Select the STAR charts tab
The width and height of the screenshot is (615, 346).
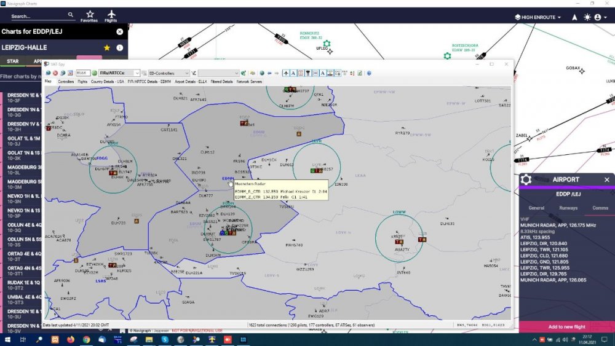[x=12, y=61]
